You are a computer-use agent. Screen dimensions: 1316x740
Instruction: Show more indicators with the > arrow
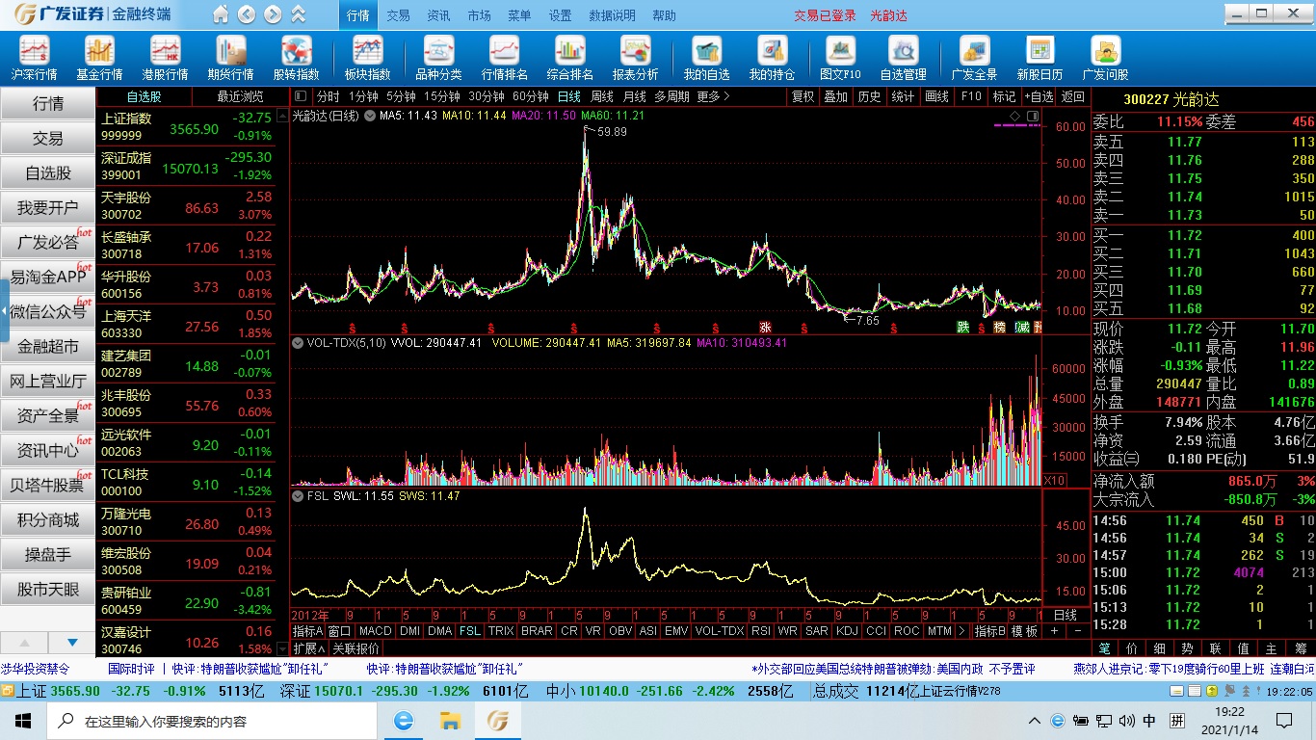961,631
